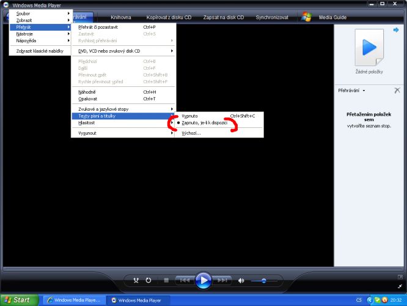Click the blue forward arrow in list pane
This screenshot has width=407, height=306.
[x=396, y=30]
